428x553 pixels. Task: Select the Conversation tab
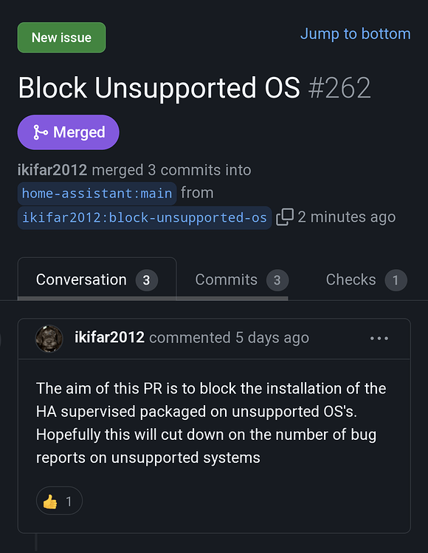coord(97,279)
